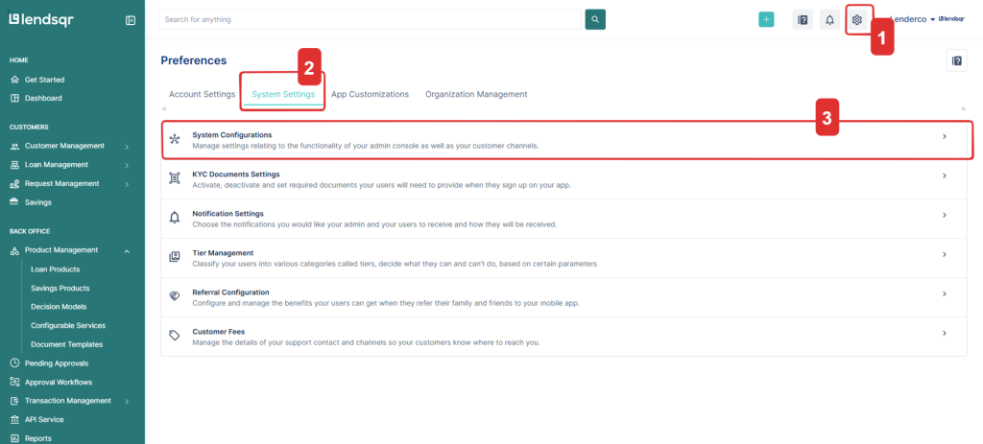Screen dimensions: 983x444
Task: Click the search magnifier button
Action: [x=595, y=19]
